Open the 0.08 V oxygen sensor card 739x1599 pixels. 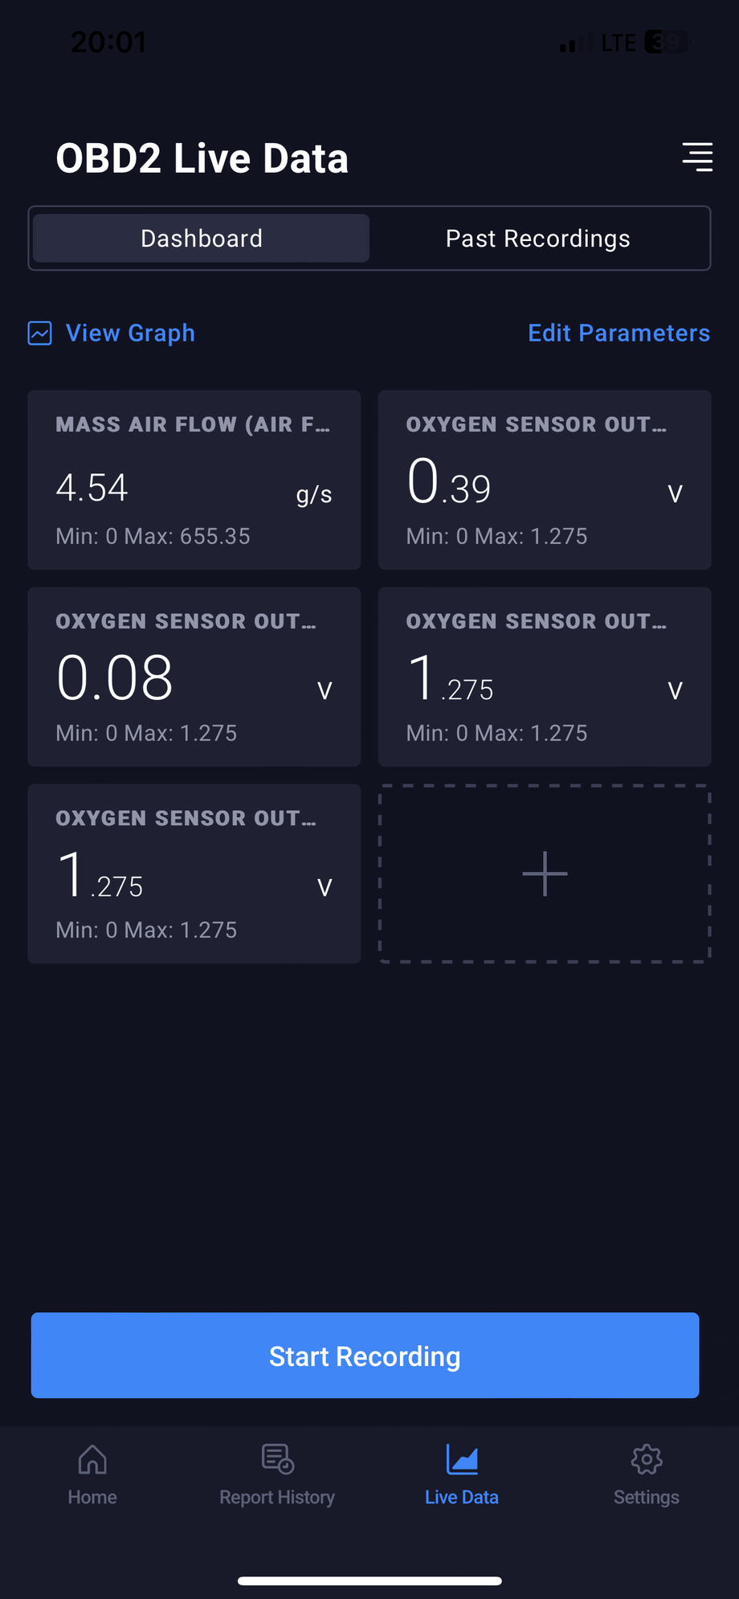coord(194,677)
